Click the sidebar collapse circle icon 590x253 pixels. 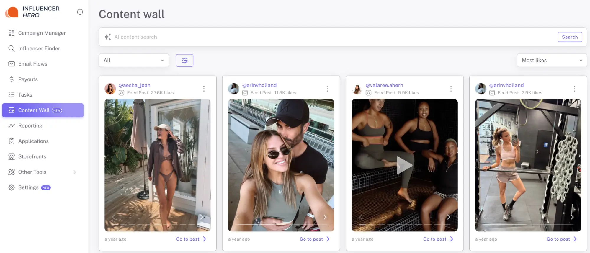pyautogui.click(x=80, y=12)
